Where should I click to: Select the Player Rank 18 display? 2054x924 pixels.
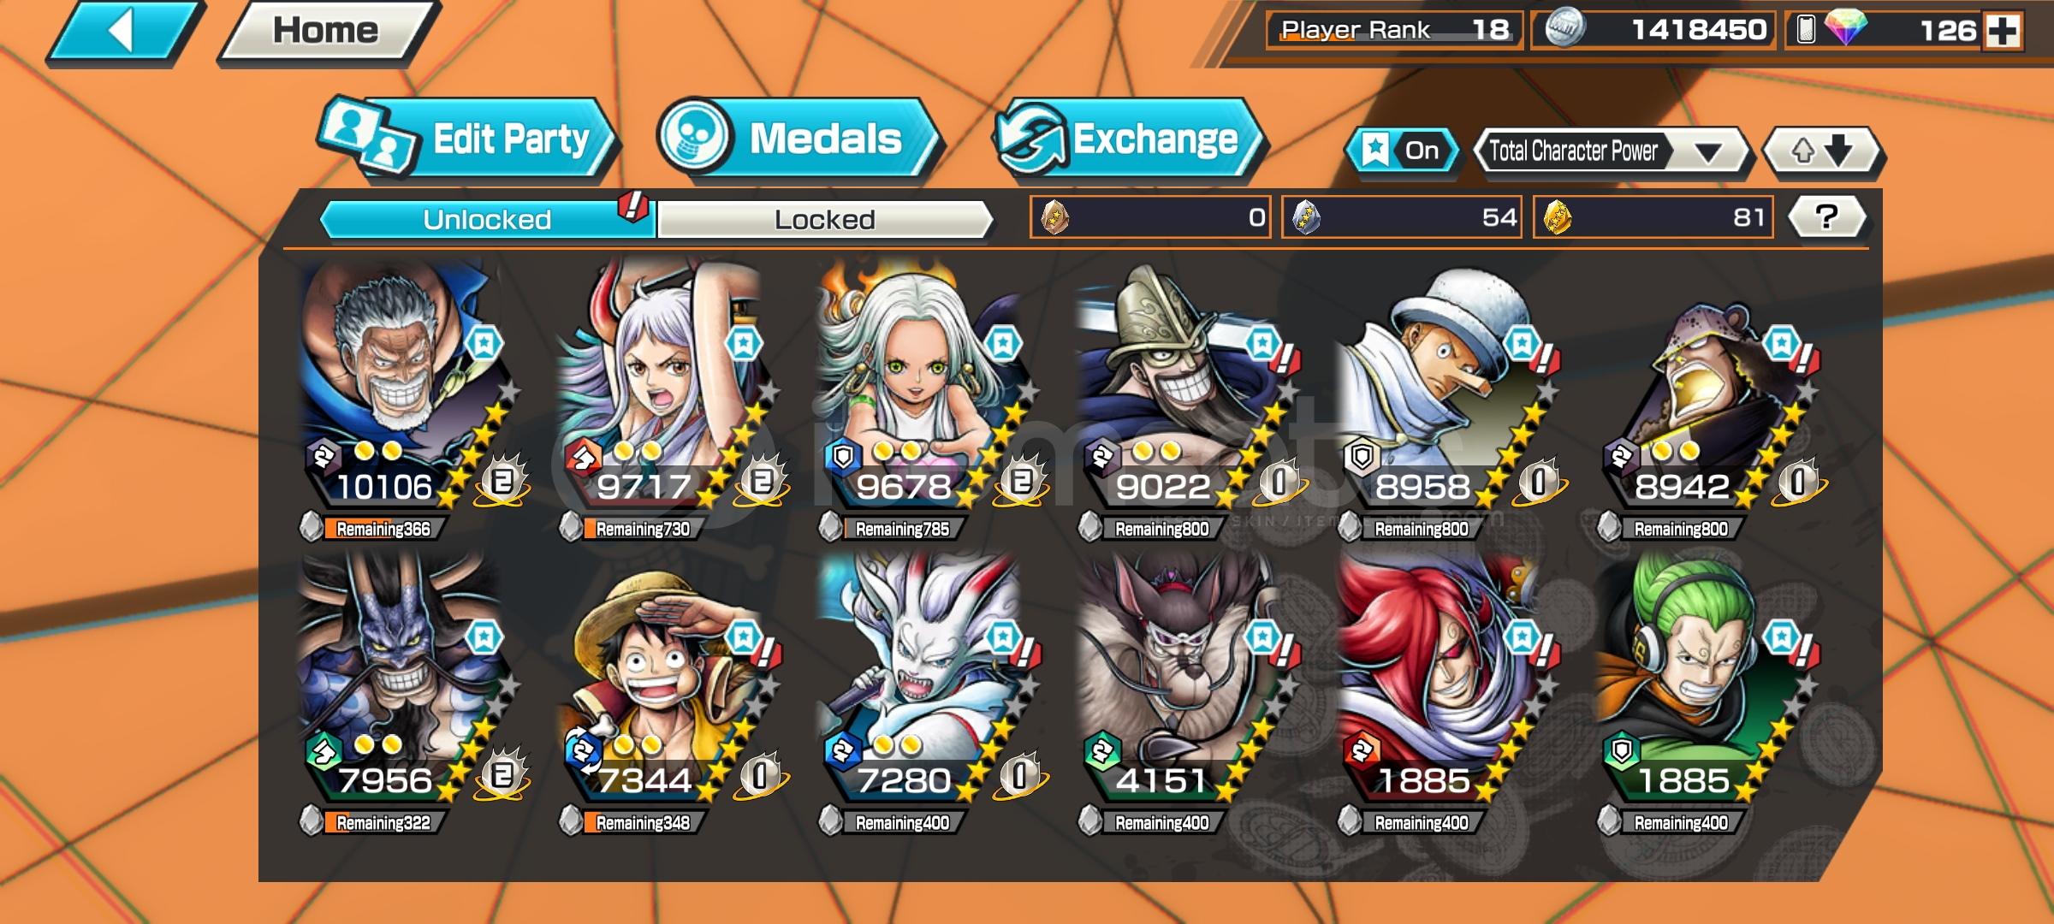point(1394,30)
